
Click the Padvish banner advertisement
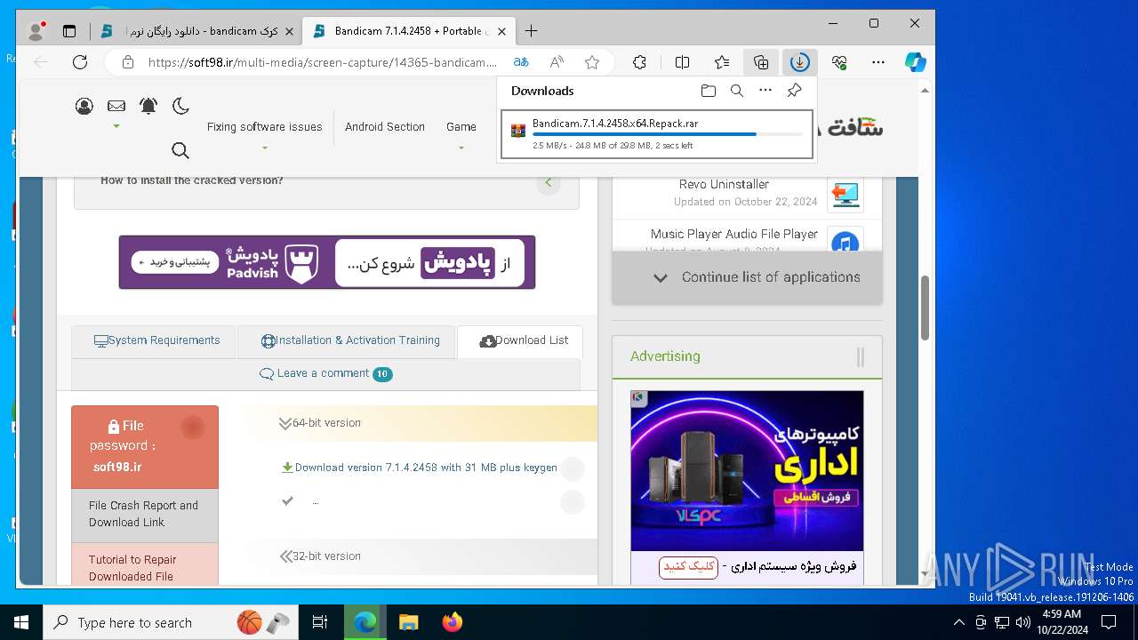(327, 262)
